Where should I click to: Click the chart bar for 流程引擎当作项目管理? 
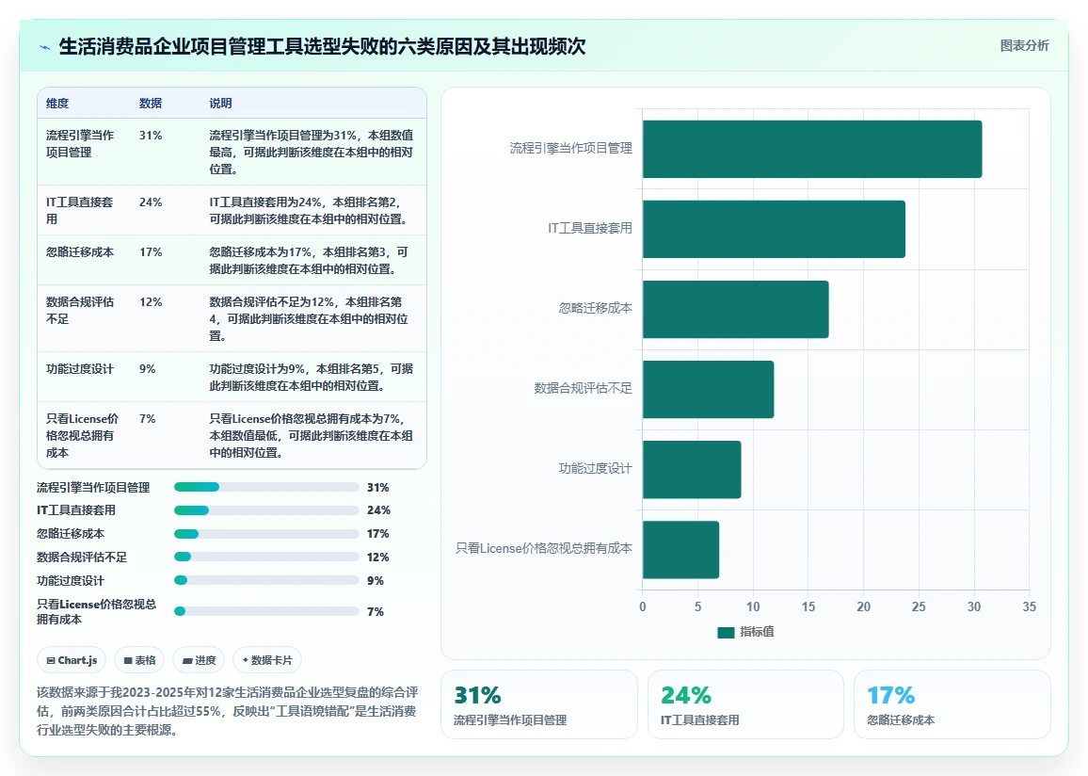(812, 149)
